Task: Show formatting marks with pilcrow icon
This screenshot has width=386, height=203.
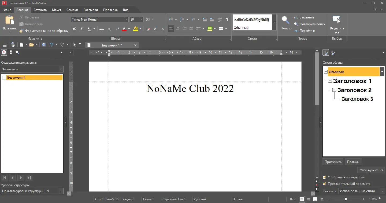Action: [227, 20]
